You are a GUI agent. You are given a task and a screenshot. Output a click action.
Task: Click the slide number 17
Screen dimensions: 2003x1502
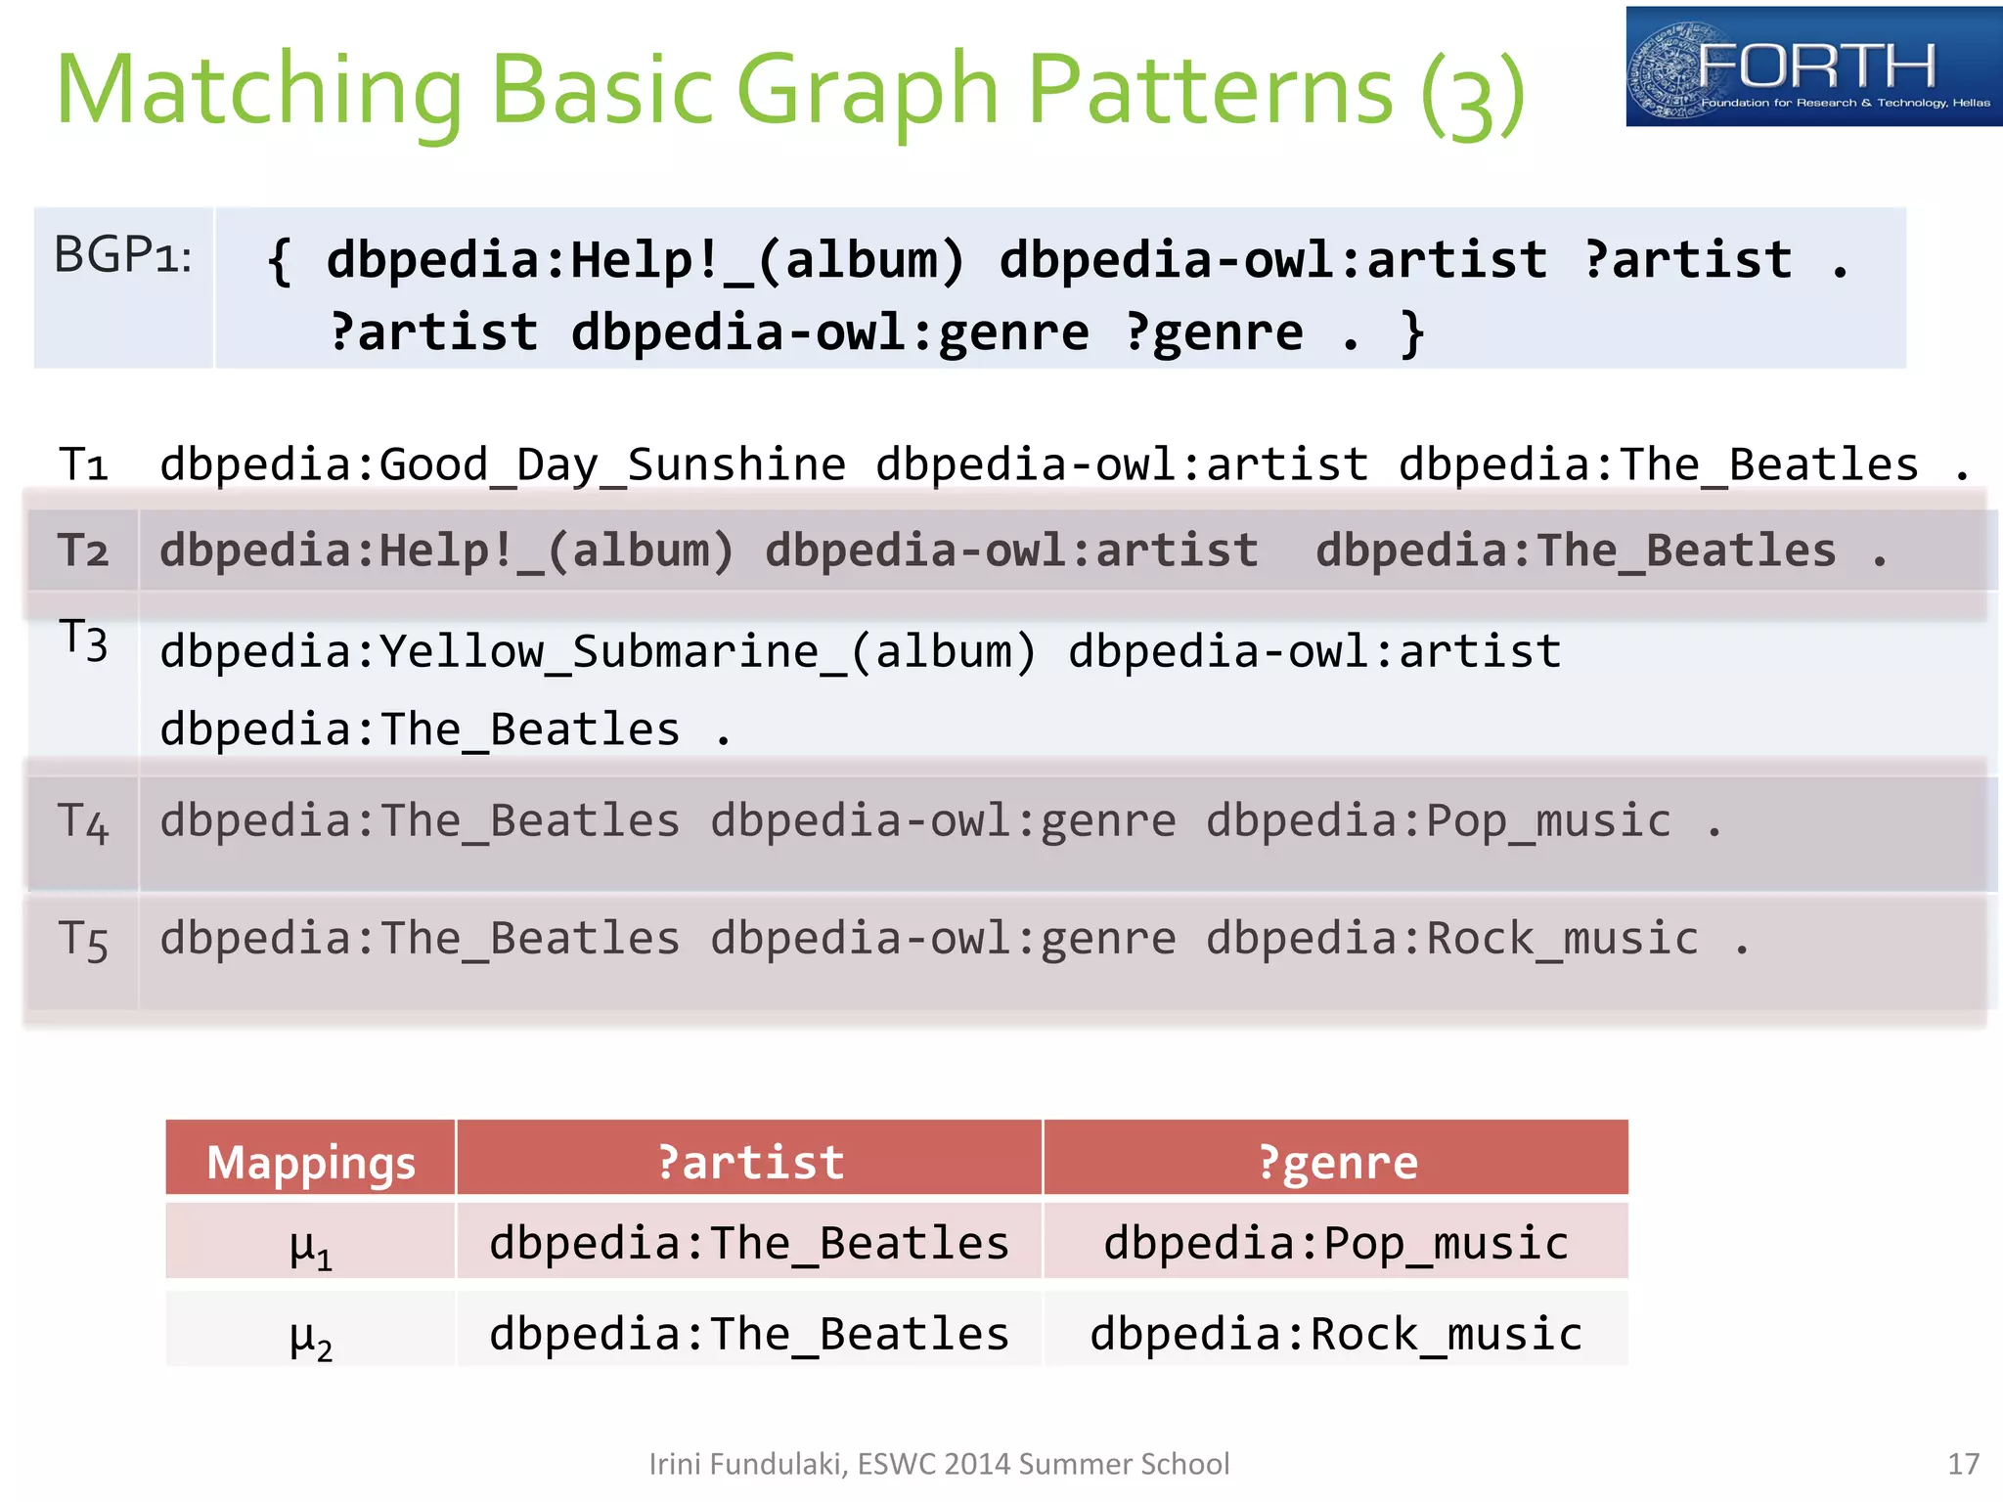[x=1963, y=1464]
